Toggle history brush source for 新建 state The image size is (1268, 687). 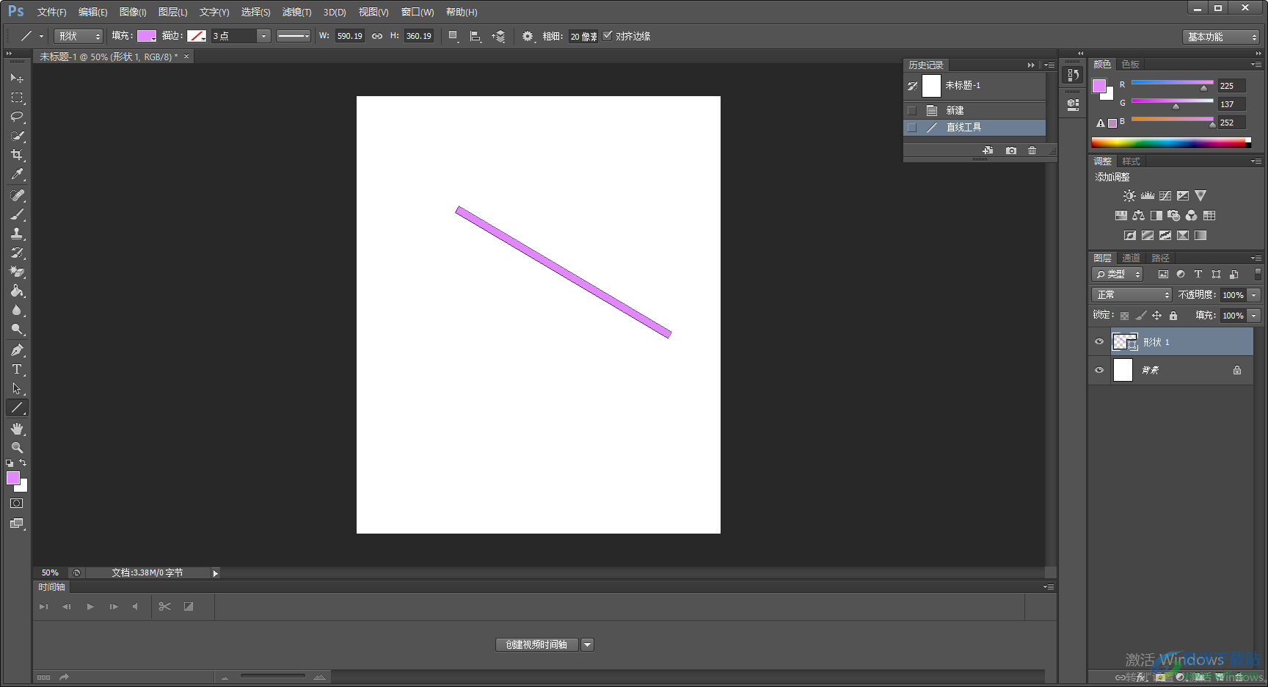tap(912, 111)
